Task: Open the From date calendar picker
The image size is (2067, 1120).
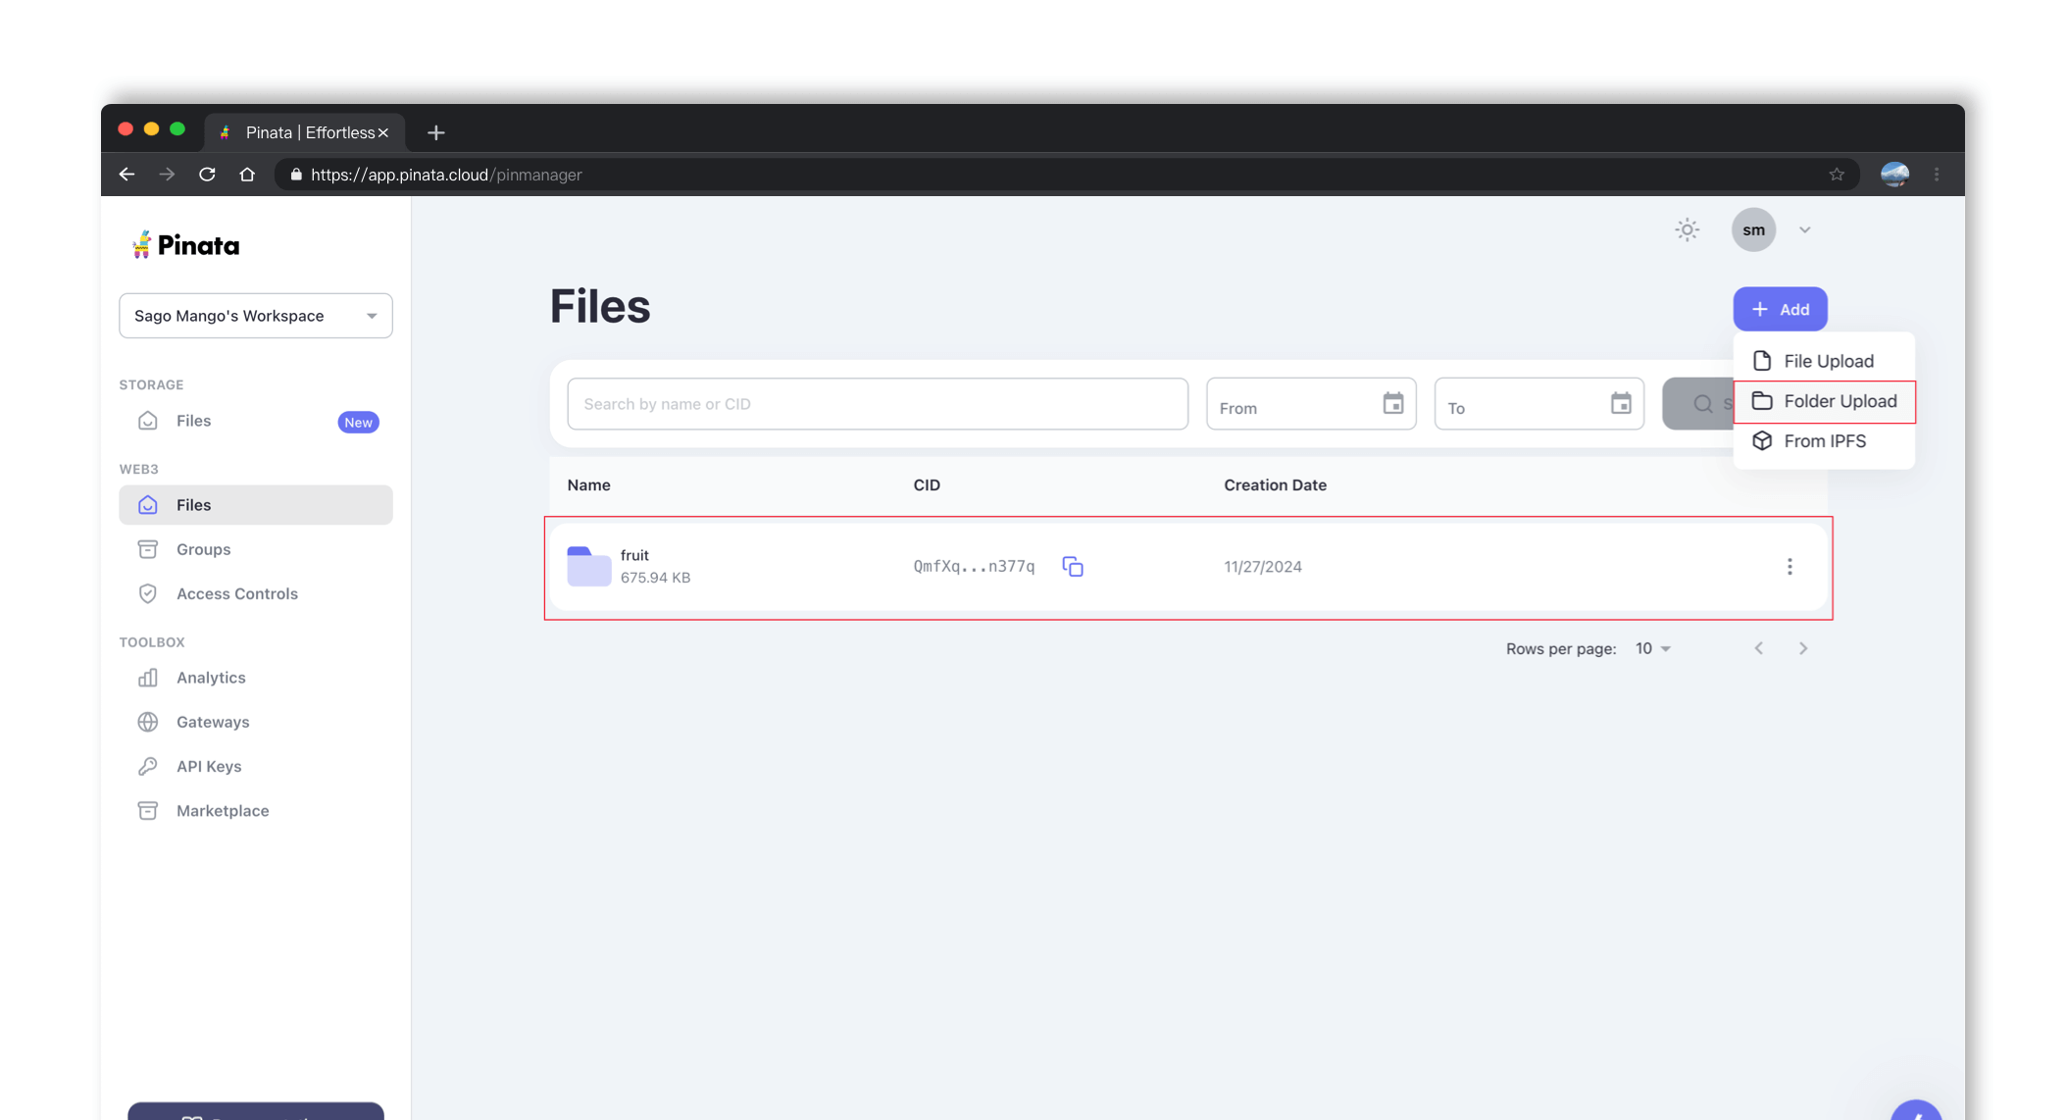Action: coord(1392,404)
